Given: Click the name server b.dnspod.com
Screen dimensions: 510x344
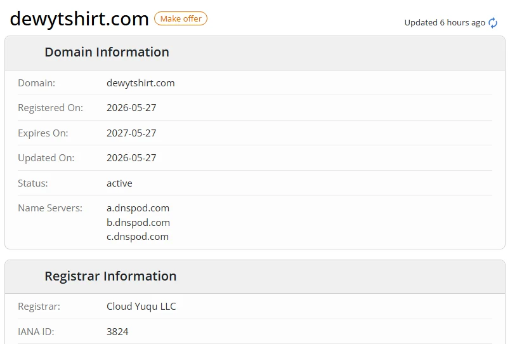Looking at the screenshot, I should point(138,223).
